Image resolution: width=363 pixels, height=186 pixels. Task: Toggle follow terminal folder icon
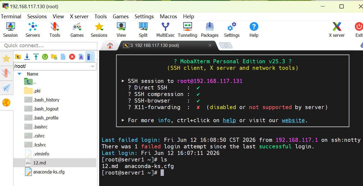point(90,57)
